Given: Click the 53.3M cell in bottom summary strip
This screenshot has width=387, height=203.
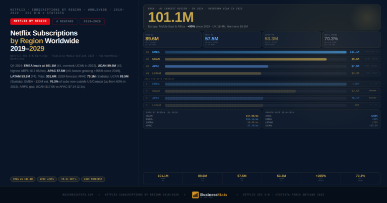Looking at the screenshot, I should coord(281,178).
